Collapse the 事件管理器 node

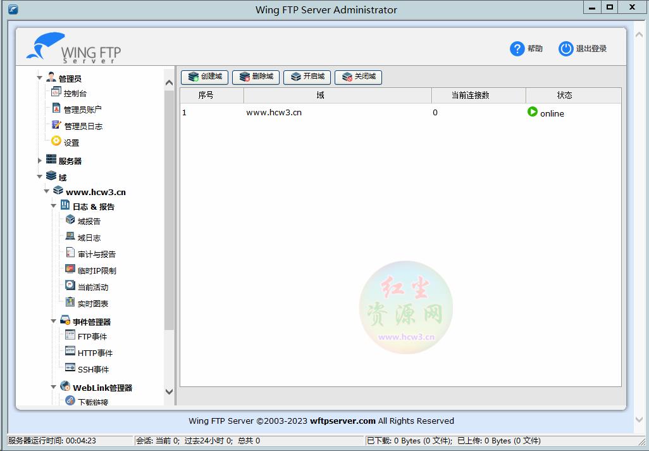[53, 321]
